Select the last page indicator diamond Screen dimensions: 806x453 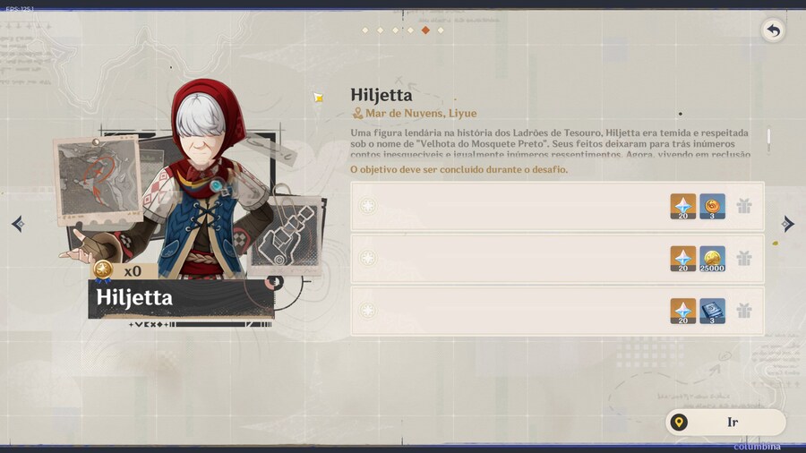441,30
